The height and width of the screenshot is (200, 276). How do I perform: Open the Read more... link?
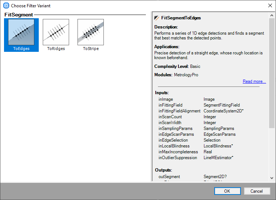254,81
